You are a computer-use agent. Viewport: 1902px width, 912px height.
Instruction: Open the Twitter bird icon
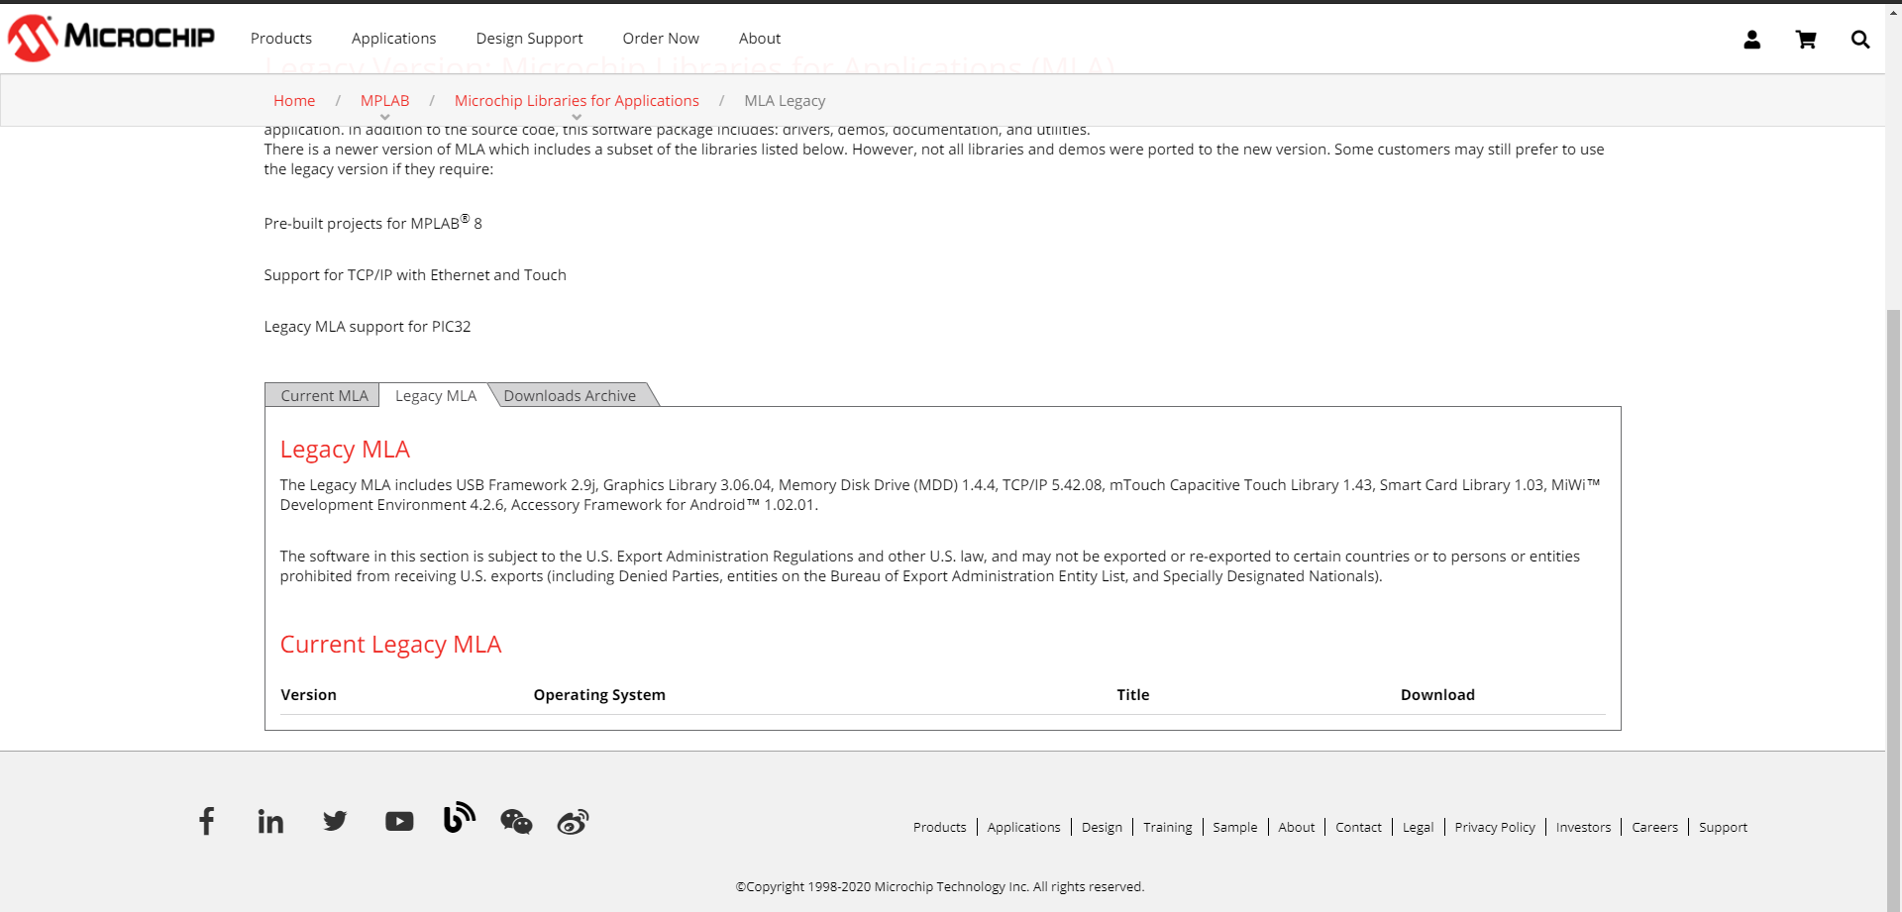coord(335,821)
